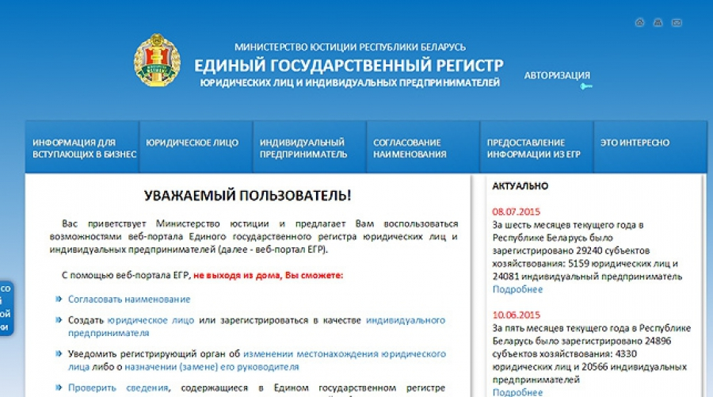713x397 pixels.
Task: Go to the home page icon
Action: pos(639,22)
